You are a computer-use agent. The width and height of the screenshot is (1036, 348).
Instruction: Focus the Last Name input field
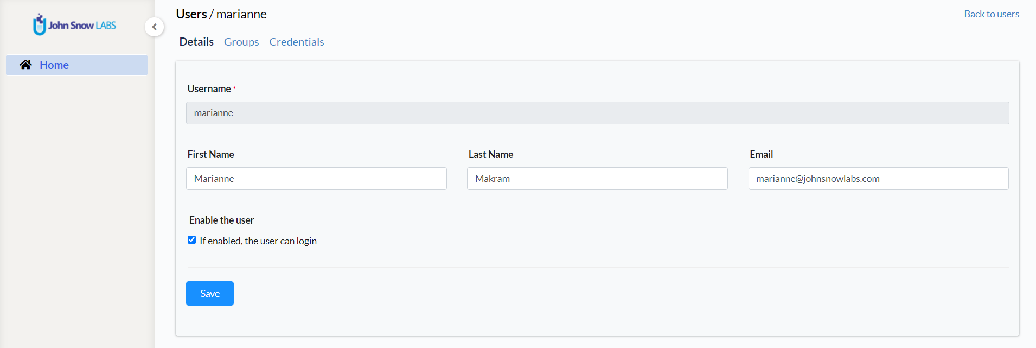(597, 179)
